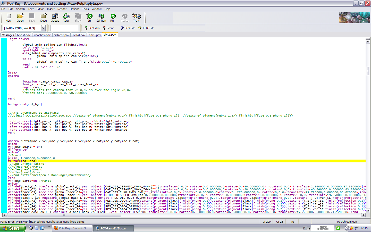371x232 pixels.
Task: Open the Insert menu
Action: click(50, 9)
